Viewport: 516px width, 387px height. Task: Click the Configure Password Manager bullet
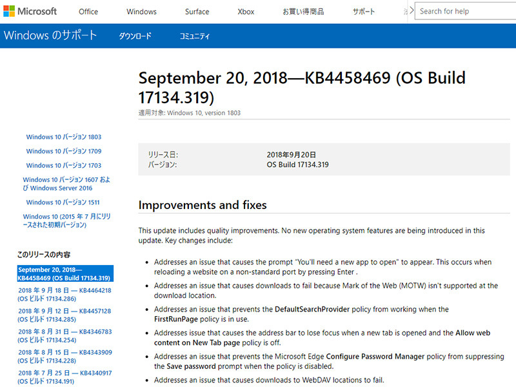point(329,361)
